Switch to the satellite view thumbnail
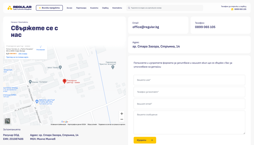254x145 pixels. point(7,121)
